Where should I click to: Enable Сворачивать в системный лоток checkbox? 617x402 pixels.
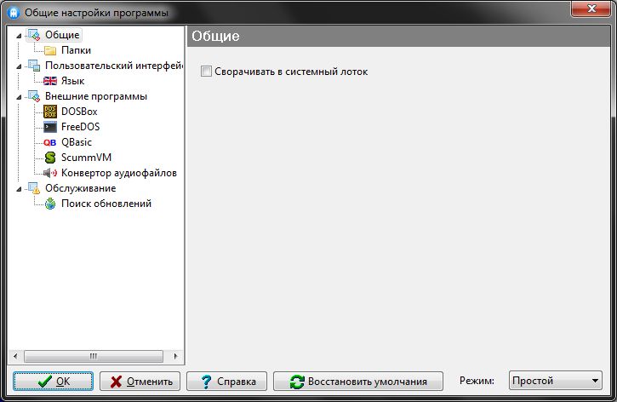click(206, 72)
